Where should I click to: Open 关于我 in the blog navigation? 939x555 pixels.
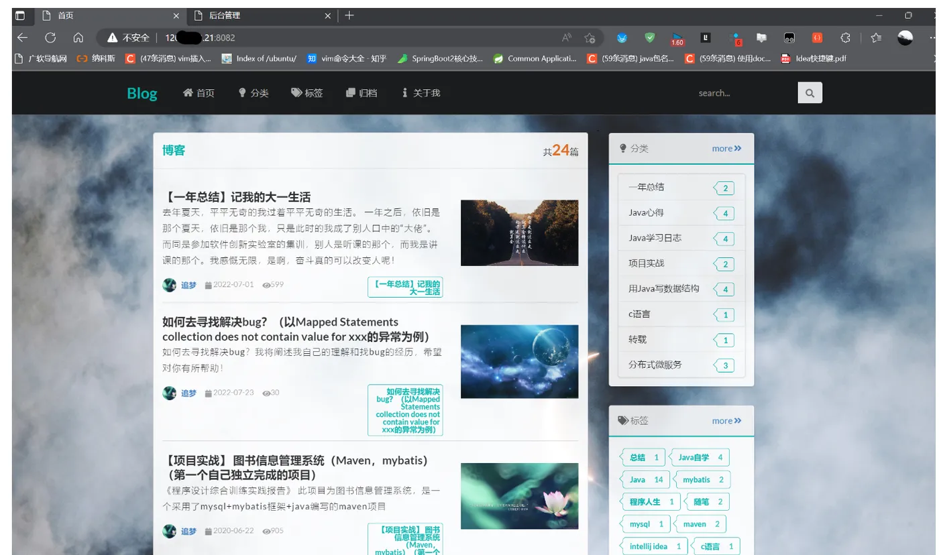coord(421,93)
